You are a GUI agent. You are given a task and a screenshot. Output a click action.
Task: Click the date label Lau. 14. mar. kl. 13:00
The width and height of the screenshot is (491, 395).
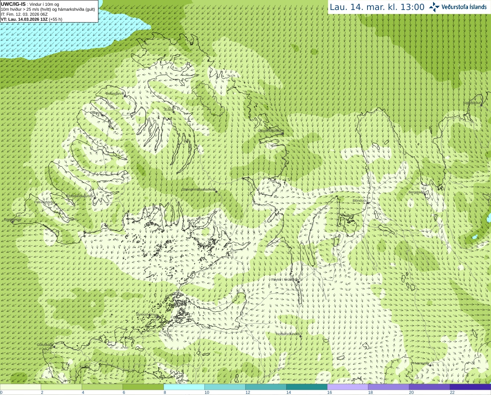377,7
